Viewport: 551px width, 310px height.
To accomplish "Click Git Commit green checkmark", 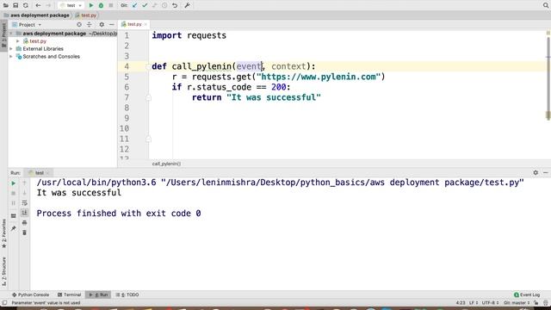I will tap(145, 5).
